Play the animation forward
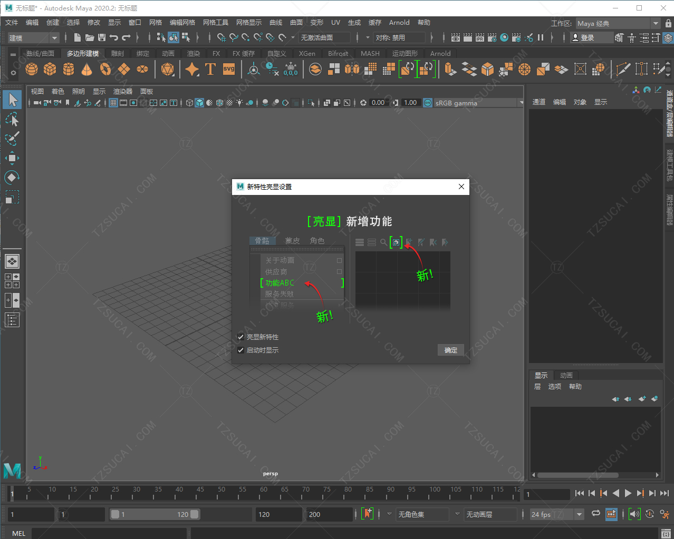Image resolution: width=674 pixels, height=539 pixels. (628, 493)
